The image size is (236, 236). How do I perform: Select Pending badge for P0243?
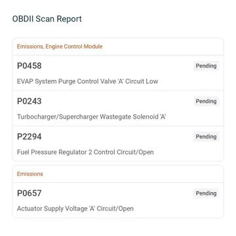[x=206, y=101]
